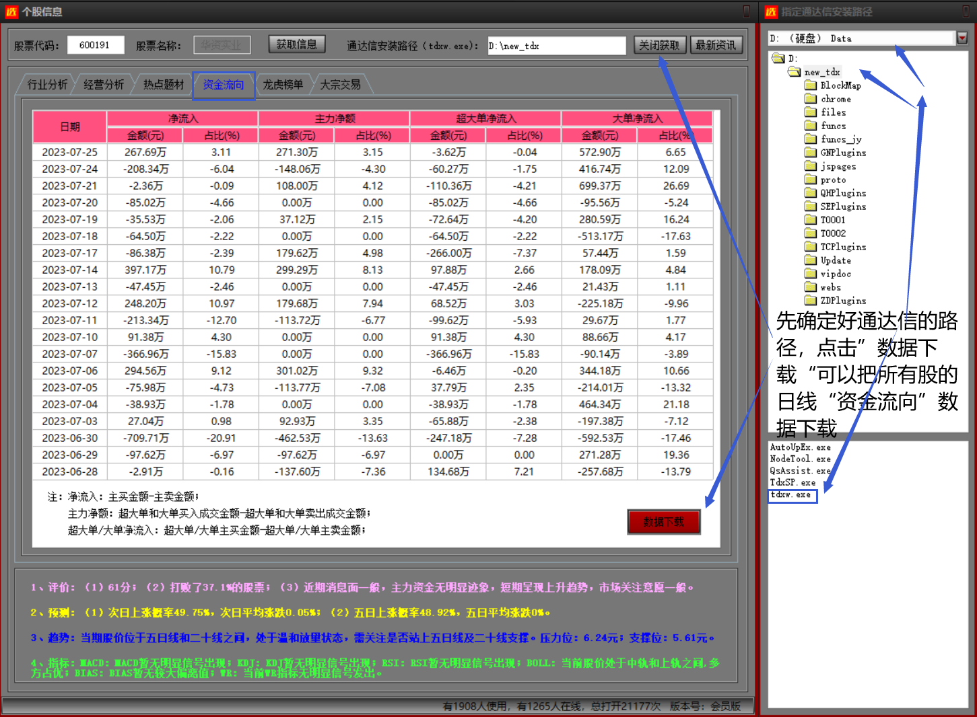Switch to the 大宗交易 tab
The width and height of the screenshot is (977, 717).
(341, 84)
